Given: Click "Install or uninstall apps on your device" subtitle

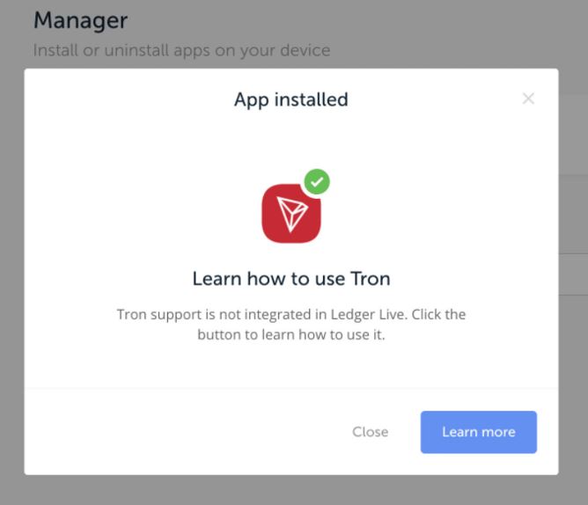Looking at the screenshot, I should tap(181, 50).
